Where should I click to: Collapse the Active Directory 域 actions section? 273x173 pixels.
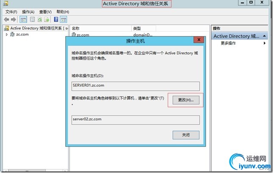click(x=264, y=36)
